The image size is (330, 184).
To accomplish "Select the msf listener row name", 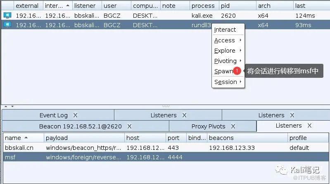I will pyautogui.click(x=10, y=157).
